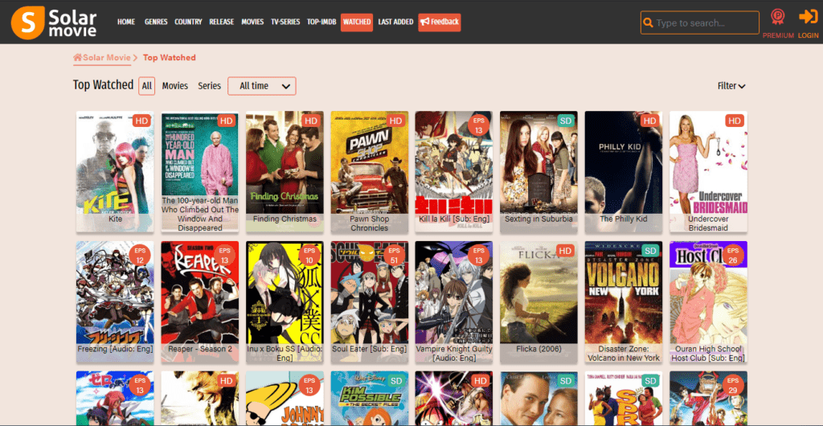823x426 pixels.
Task: Open the Kill la Kill poster
Action: click(x=454, y=171)
